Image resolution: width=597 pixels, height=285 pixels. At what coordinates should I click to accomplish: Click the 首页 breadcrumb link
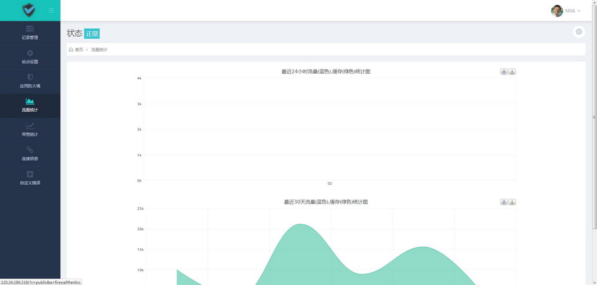click(79, 50)
